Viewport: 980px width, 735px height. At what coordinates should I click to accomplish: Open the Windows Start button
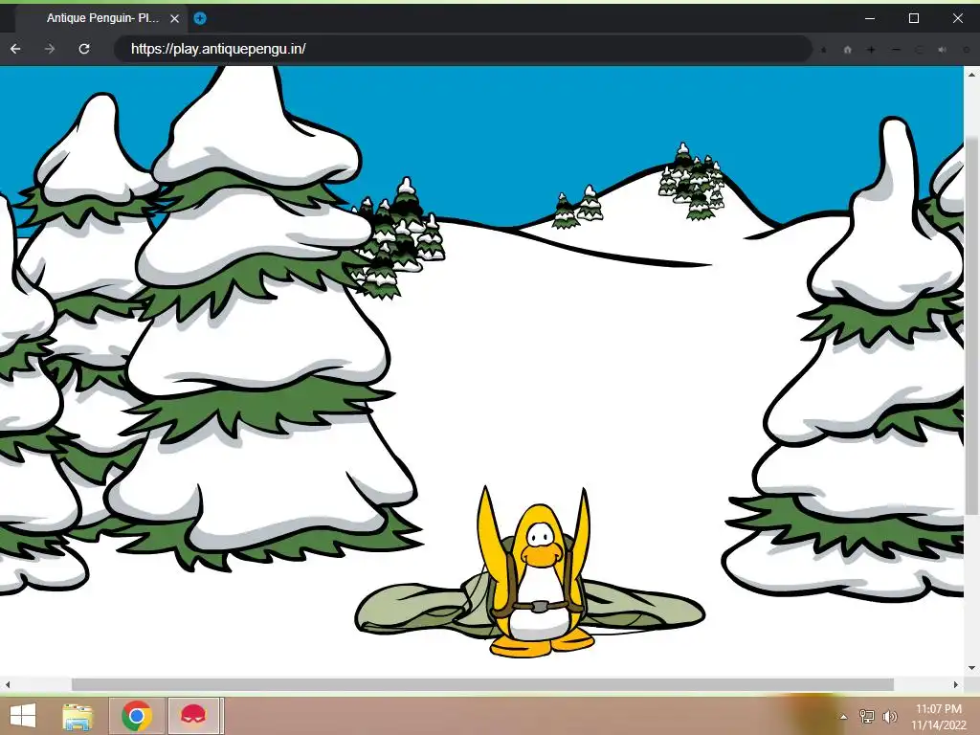click(x=23, y=716)
